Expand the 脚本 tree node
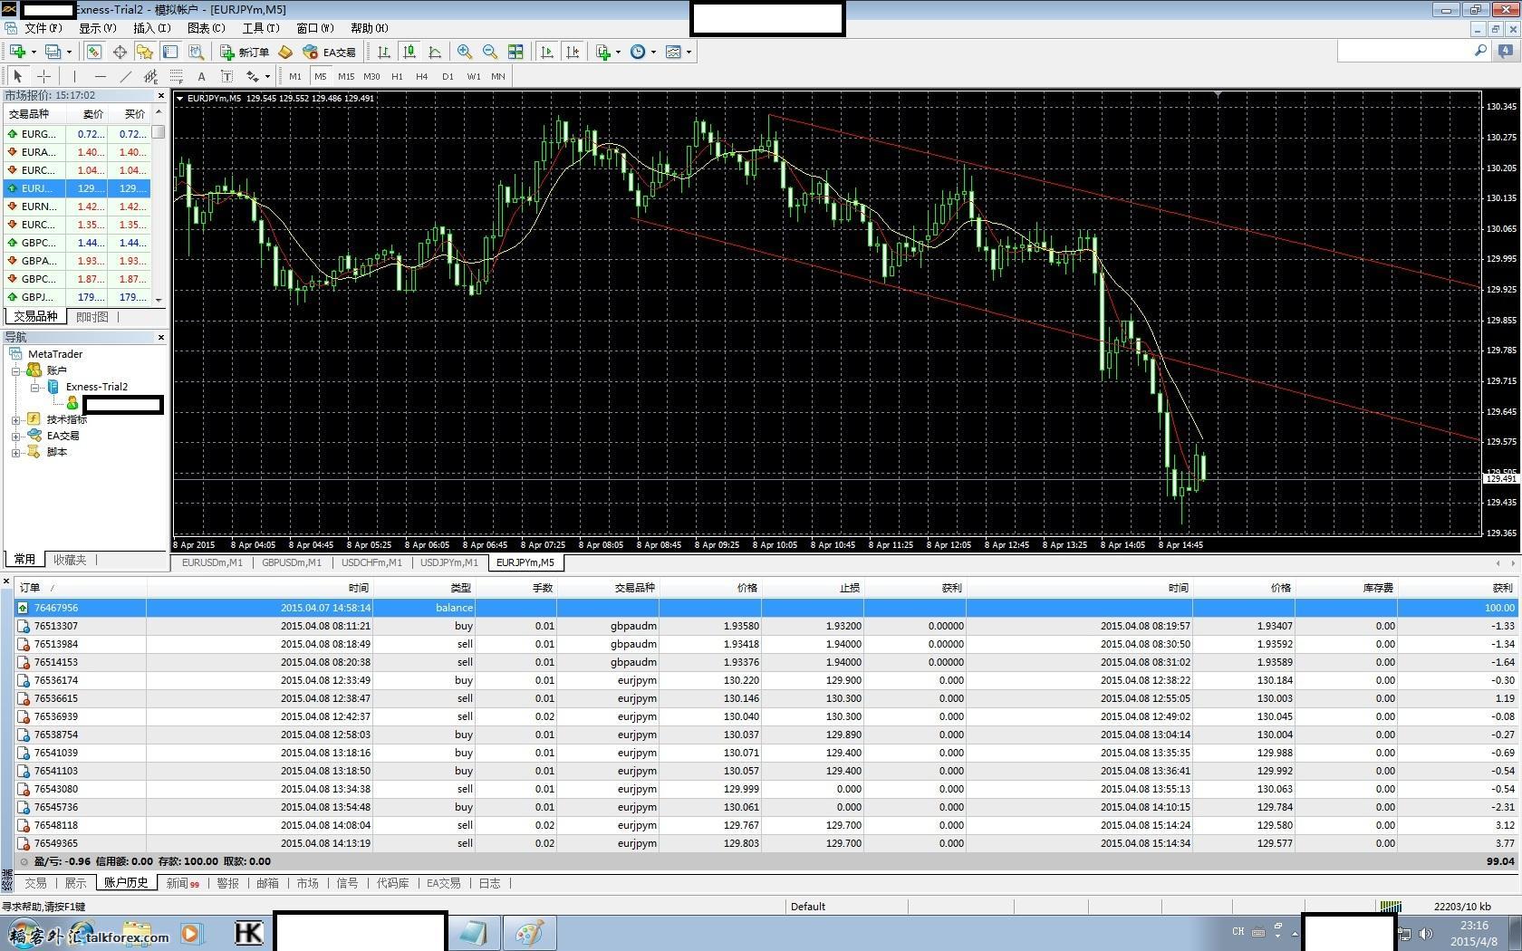The width and height of the screenshot is (1522, 951). pyautogui.click(x=15, y=452)
